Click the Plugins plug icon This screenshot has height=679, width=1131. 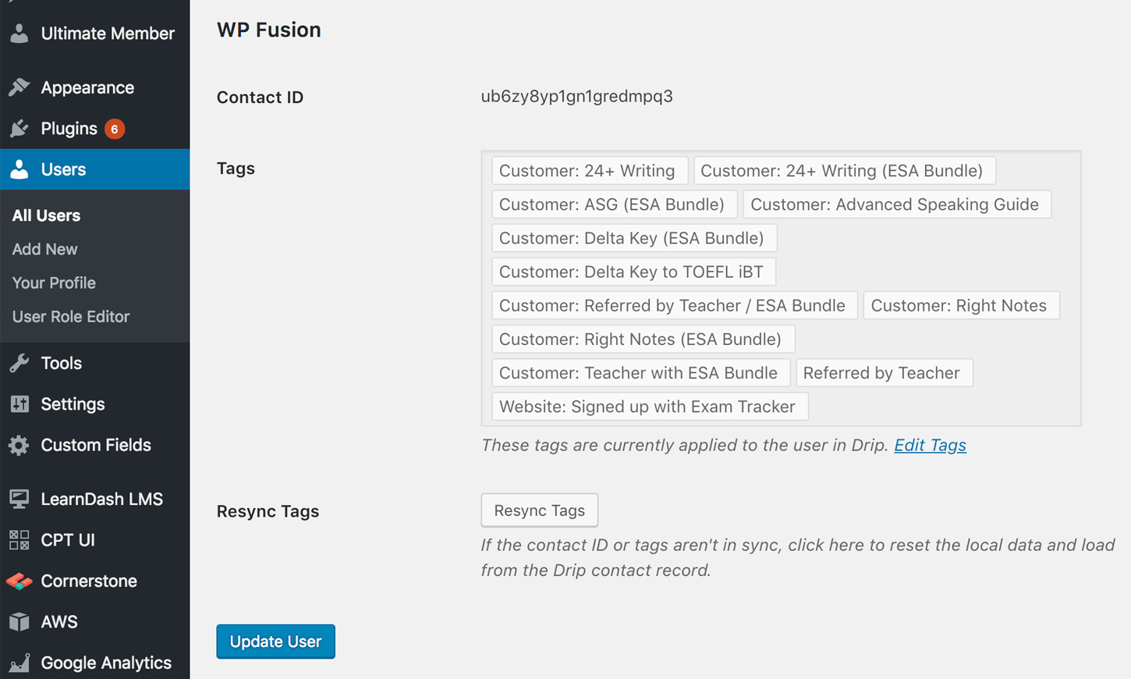click(x=19, y=129)
